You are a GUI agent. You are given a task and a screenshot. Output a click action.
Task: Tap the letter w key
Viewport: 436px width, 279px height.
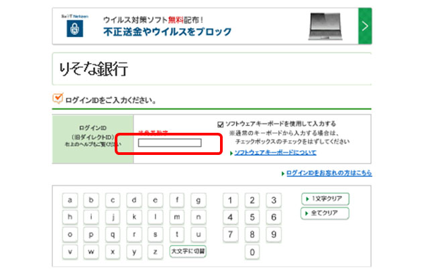(x=91, y=252)
